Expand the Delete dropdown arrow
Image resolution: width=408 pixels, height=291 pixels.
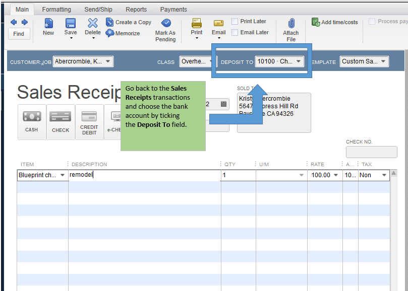point(93,38)
